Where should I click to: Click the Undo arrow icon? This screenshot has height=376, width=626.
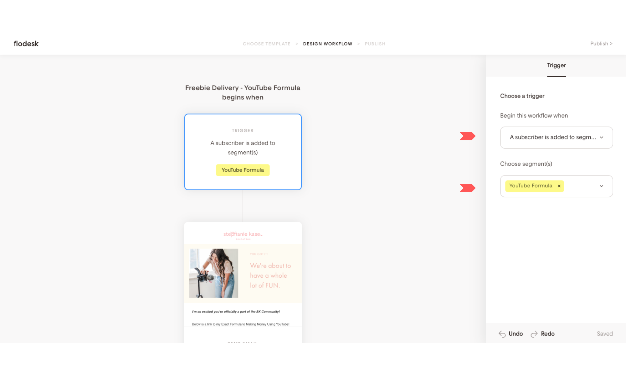(502, 334)
